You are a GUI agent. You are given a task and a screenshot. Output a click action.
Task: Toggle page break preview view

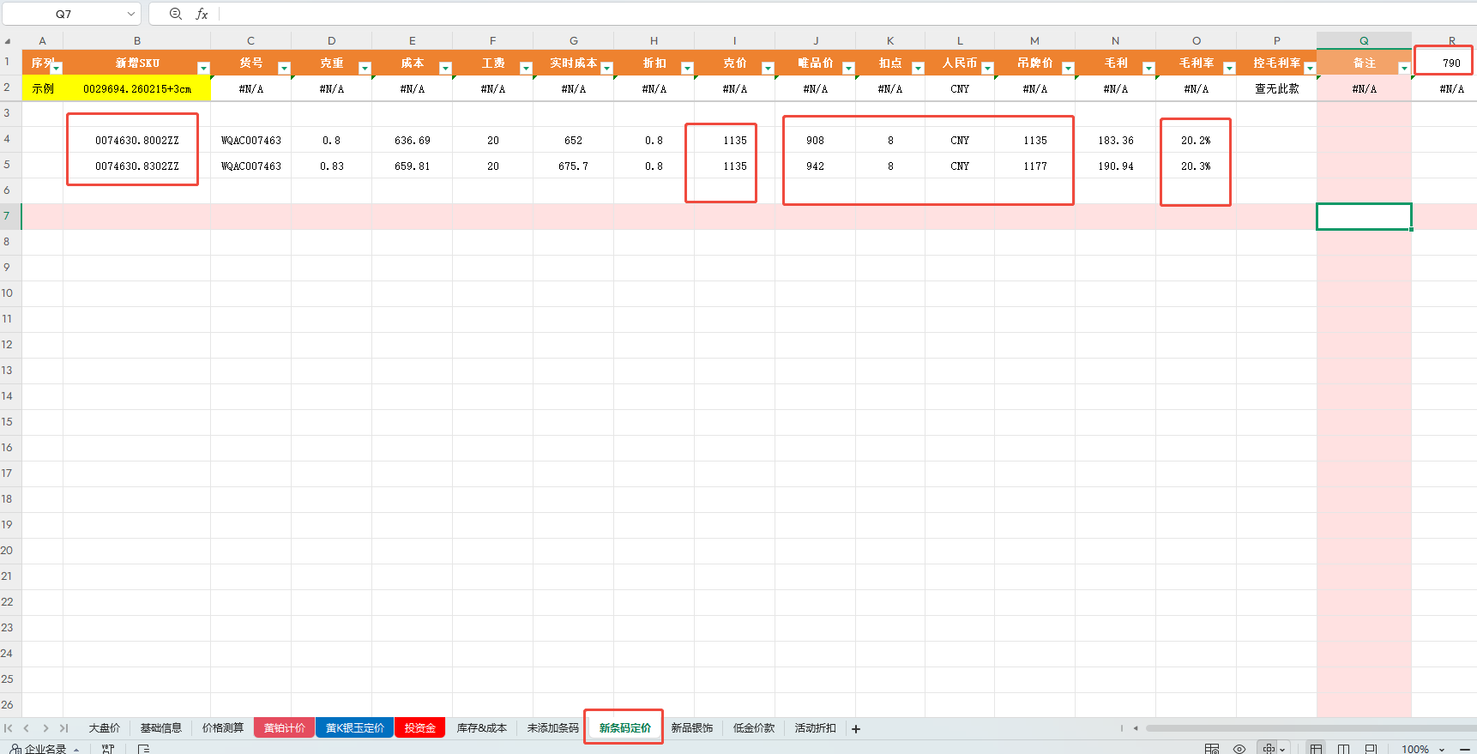click(x=1343, y=749)
